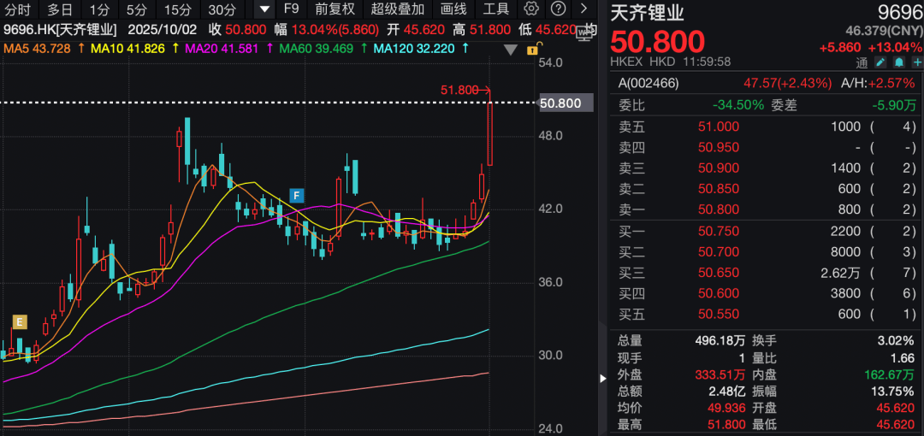Open the period dropdown arrow after 30分
The height and width of the screenshot is (436, 924).
[x=264, y=9]
